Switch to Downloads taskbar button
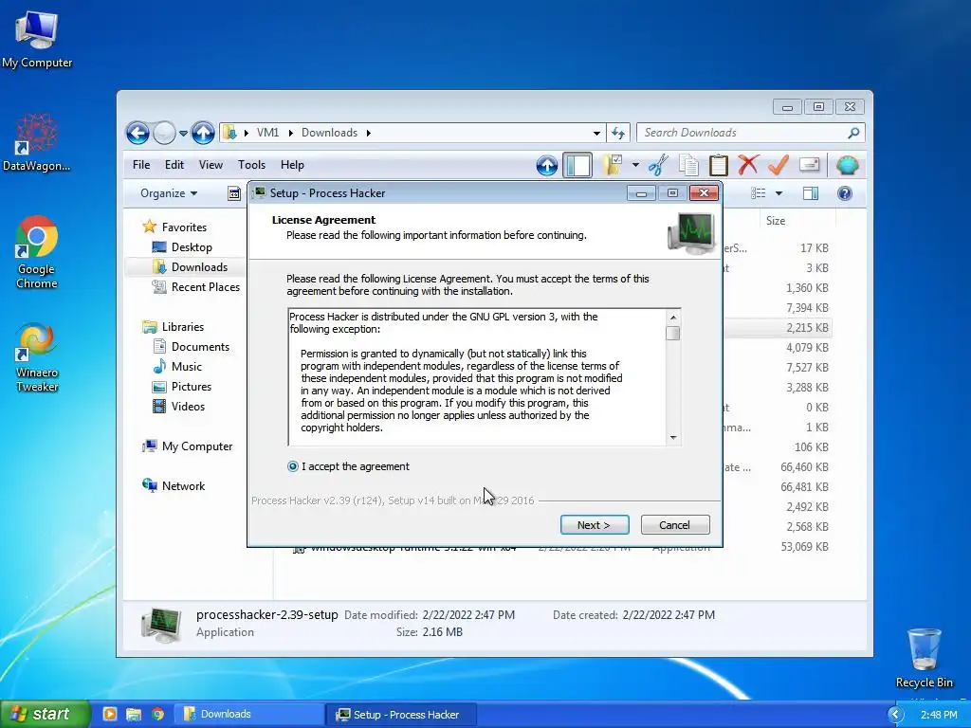Screen dimensions: 971x728 click(249, 714)
